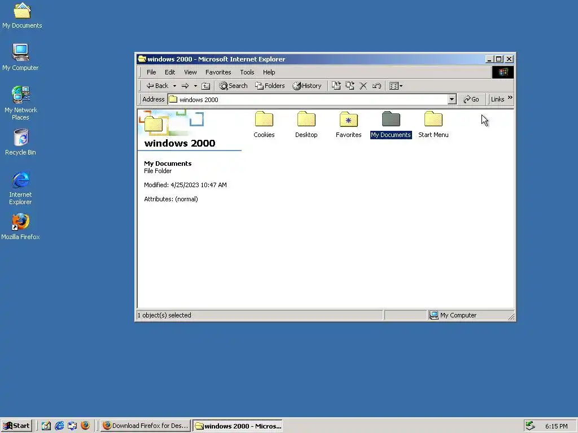Screen dimensions: 578x433
Task: Click the Start button
Action: click(x=16, y=426)
